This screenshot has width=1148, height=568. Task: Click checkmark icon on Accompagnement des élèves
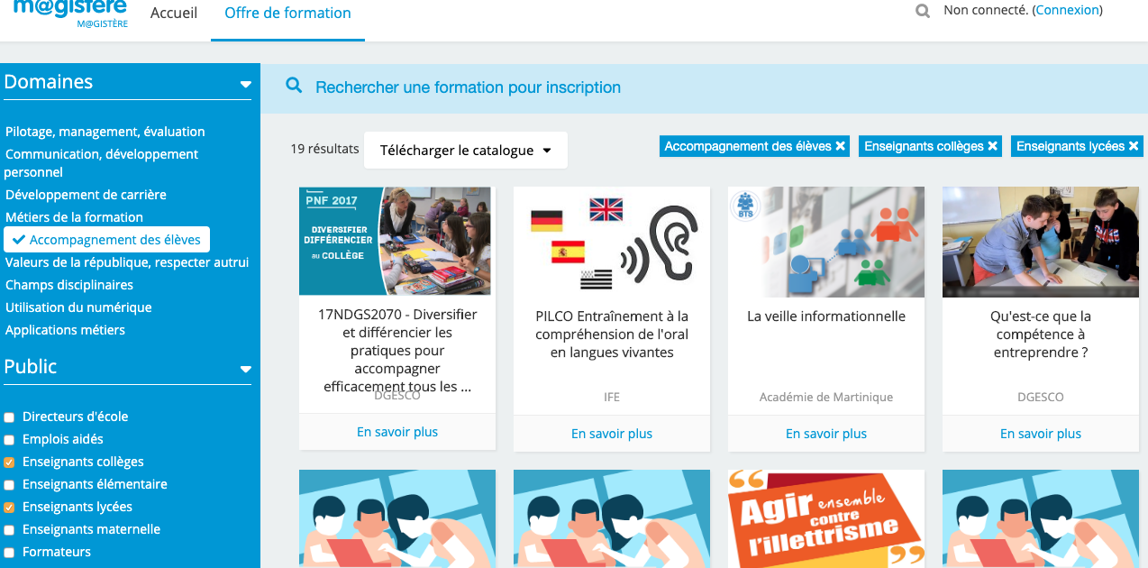coord(19,240)
